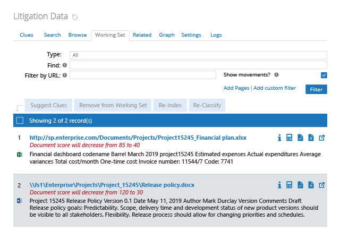Open the Type dropdown showing All
Image resolution: width=340 pixels, height=239 pixels.
[x=198, y=55]
